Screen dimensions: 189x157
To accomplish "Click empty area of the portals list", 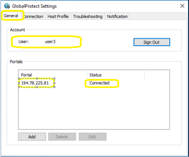I will [94, 108].
